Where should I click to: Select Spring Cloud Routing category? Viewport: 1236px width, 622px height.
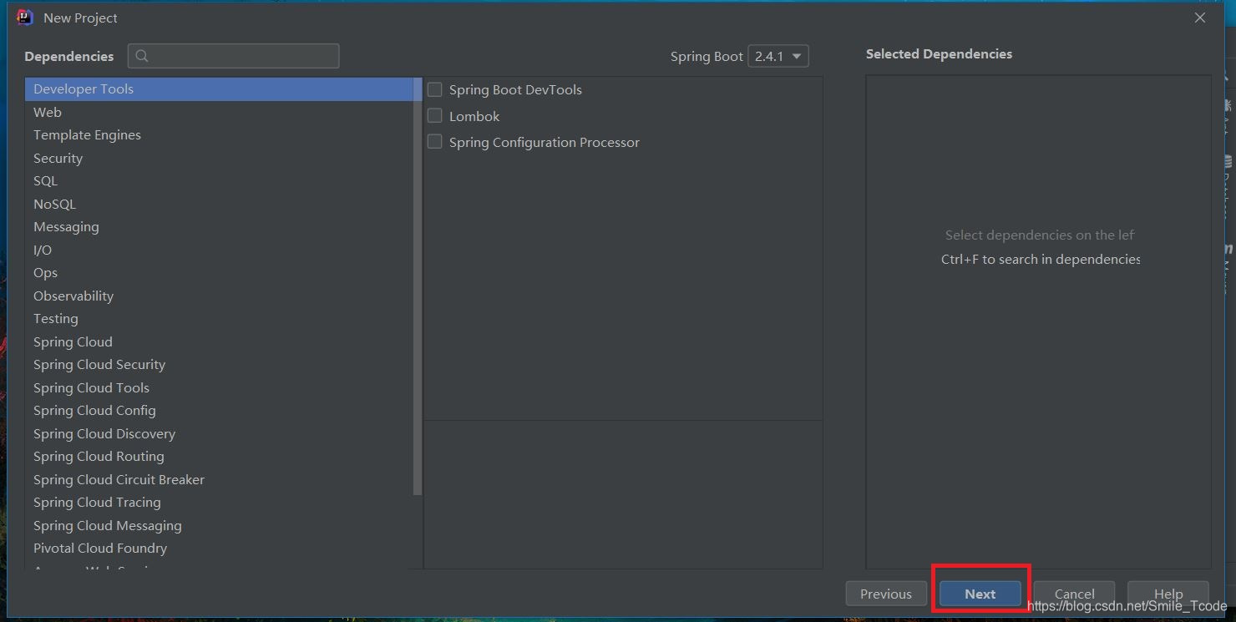(219, 457)
